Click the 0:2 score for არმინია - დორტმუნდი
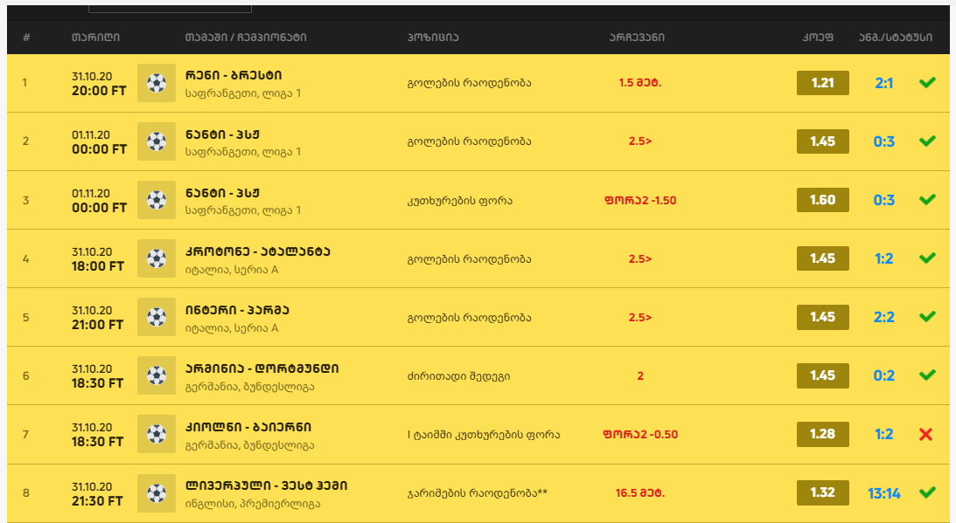This screenshot has height=523, width=956. tap(884, 375)
